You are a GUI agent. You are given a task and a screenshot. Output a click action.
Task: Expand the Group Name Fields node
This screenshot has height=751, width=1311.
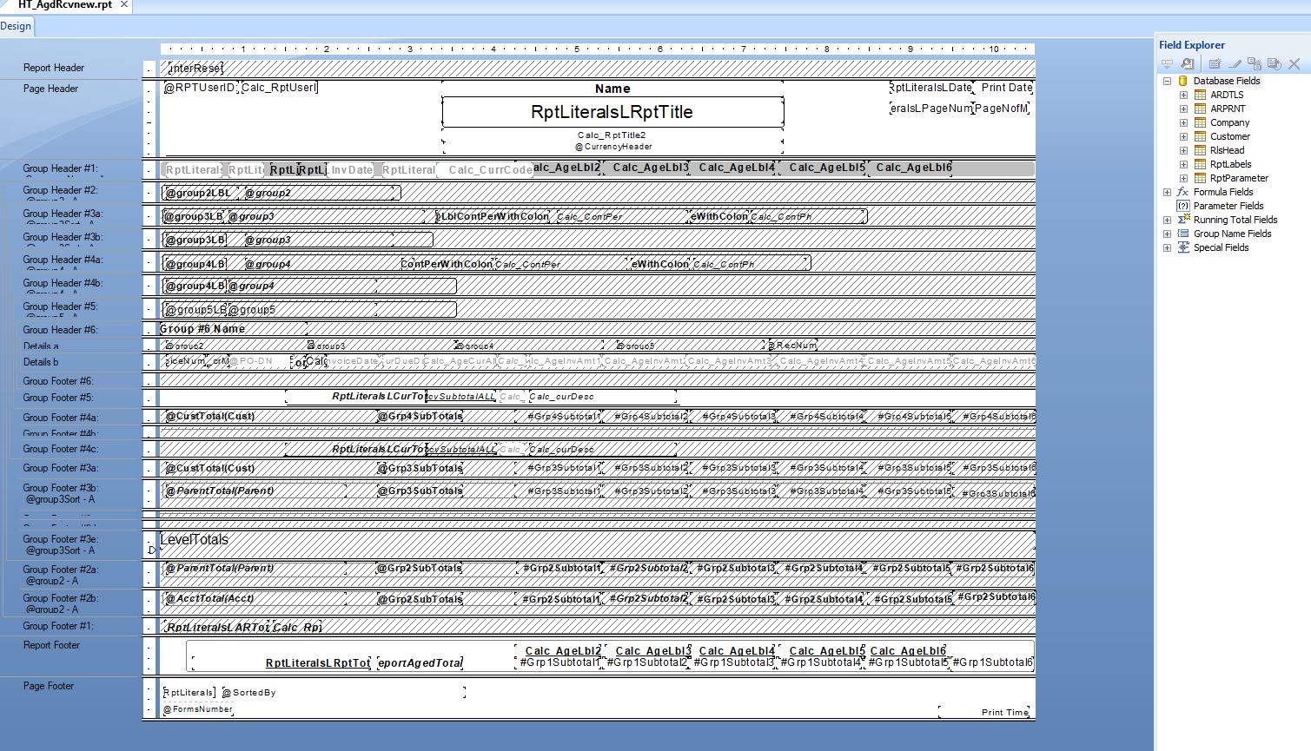point(1167,234)
